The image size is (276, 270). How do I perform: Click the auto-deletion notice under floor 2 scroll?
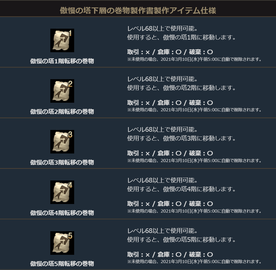point(194,110)
